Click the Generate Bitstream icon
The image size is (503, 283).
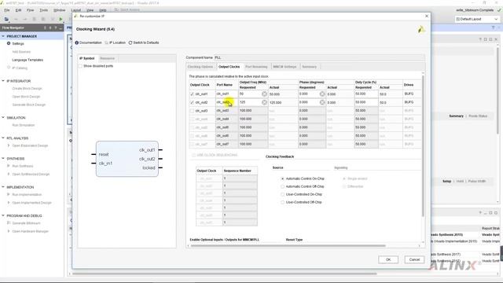coord(9,223)
